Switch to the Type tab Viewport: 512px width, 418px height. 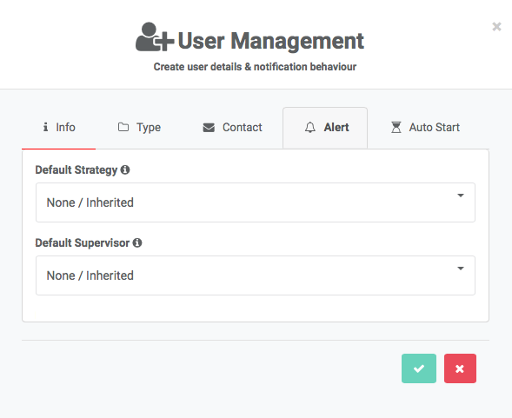pyautogui.click(x=139, y=128)
